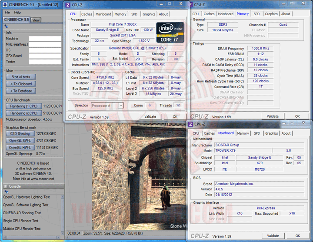Click the CPU-Z icon in the Mainboard window title bar
Image resolution: width=313 pixels, height=242 pixels.
[191, 124]
